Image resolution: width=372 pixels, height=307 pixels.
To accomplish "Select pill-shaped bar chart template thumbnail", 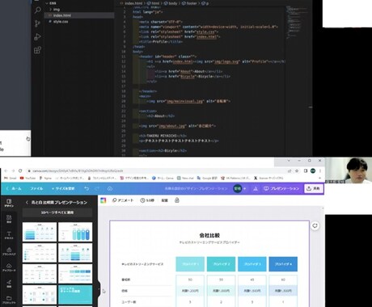I will click(x=75, y=232).
